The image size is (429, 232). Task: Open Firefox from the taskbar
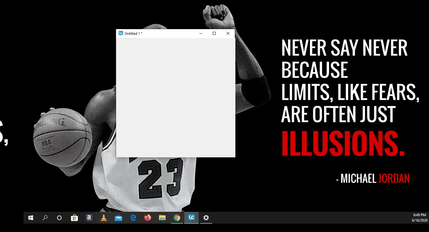(x=148, y=218)
